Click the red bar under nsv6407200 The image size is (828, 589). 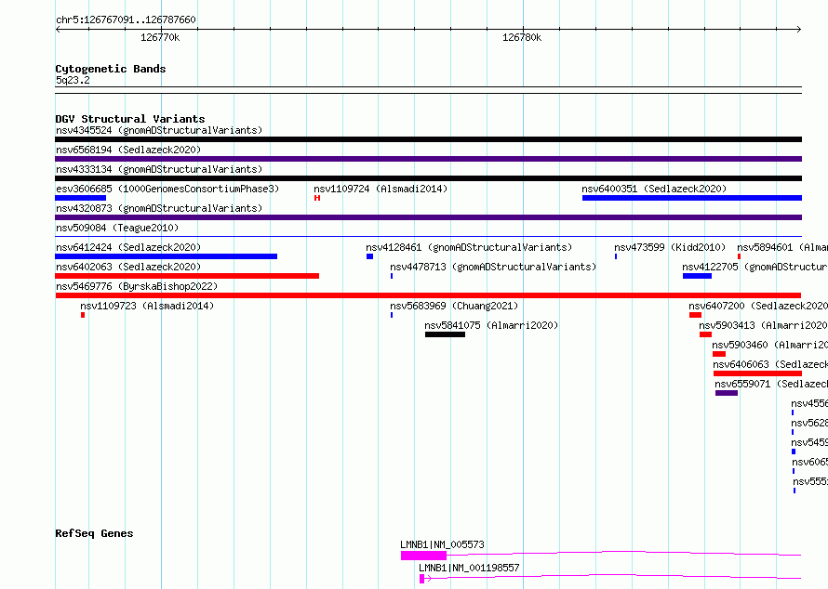tap(696, 315)
